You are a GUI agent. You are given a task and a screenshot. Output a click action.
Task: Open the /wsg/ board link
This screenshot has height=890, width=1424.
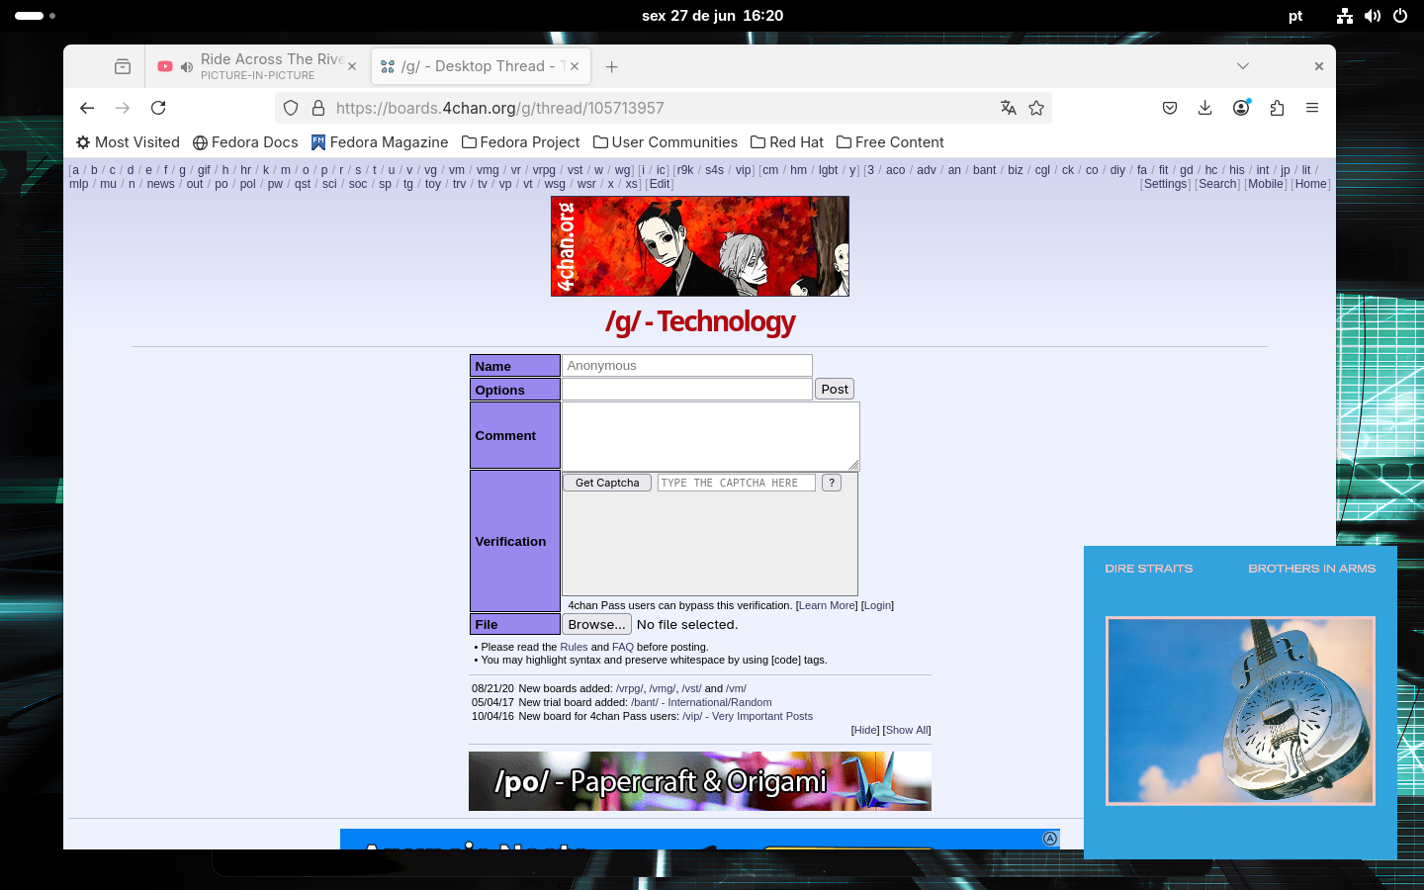pos(555,184)
